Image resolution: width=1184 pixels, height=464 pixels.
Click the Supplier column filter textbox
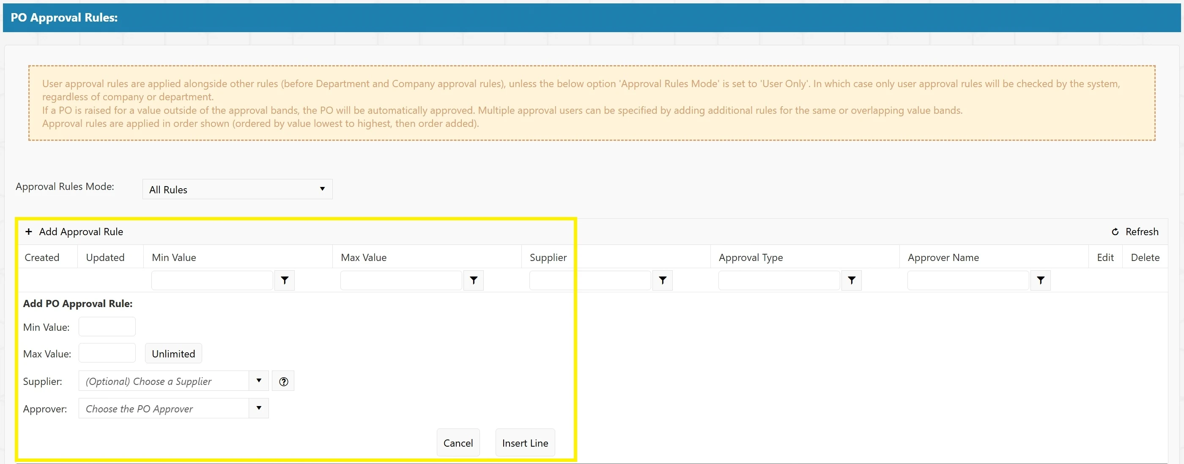[x=590, y=280]
